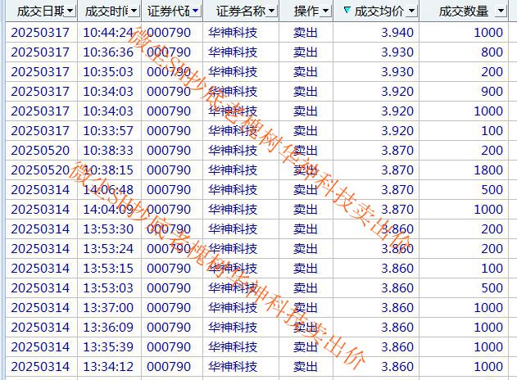Click price 3.930 in the 10:36:36 row

point(397,52)
